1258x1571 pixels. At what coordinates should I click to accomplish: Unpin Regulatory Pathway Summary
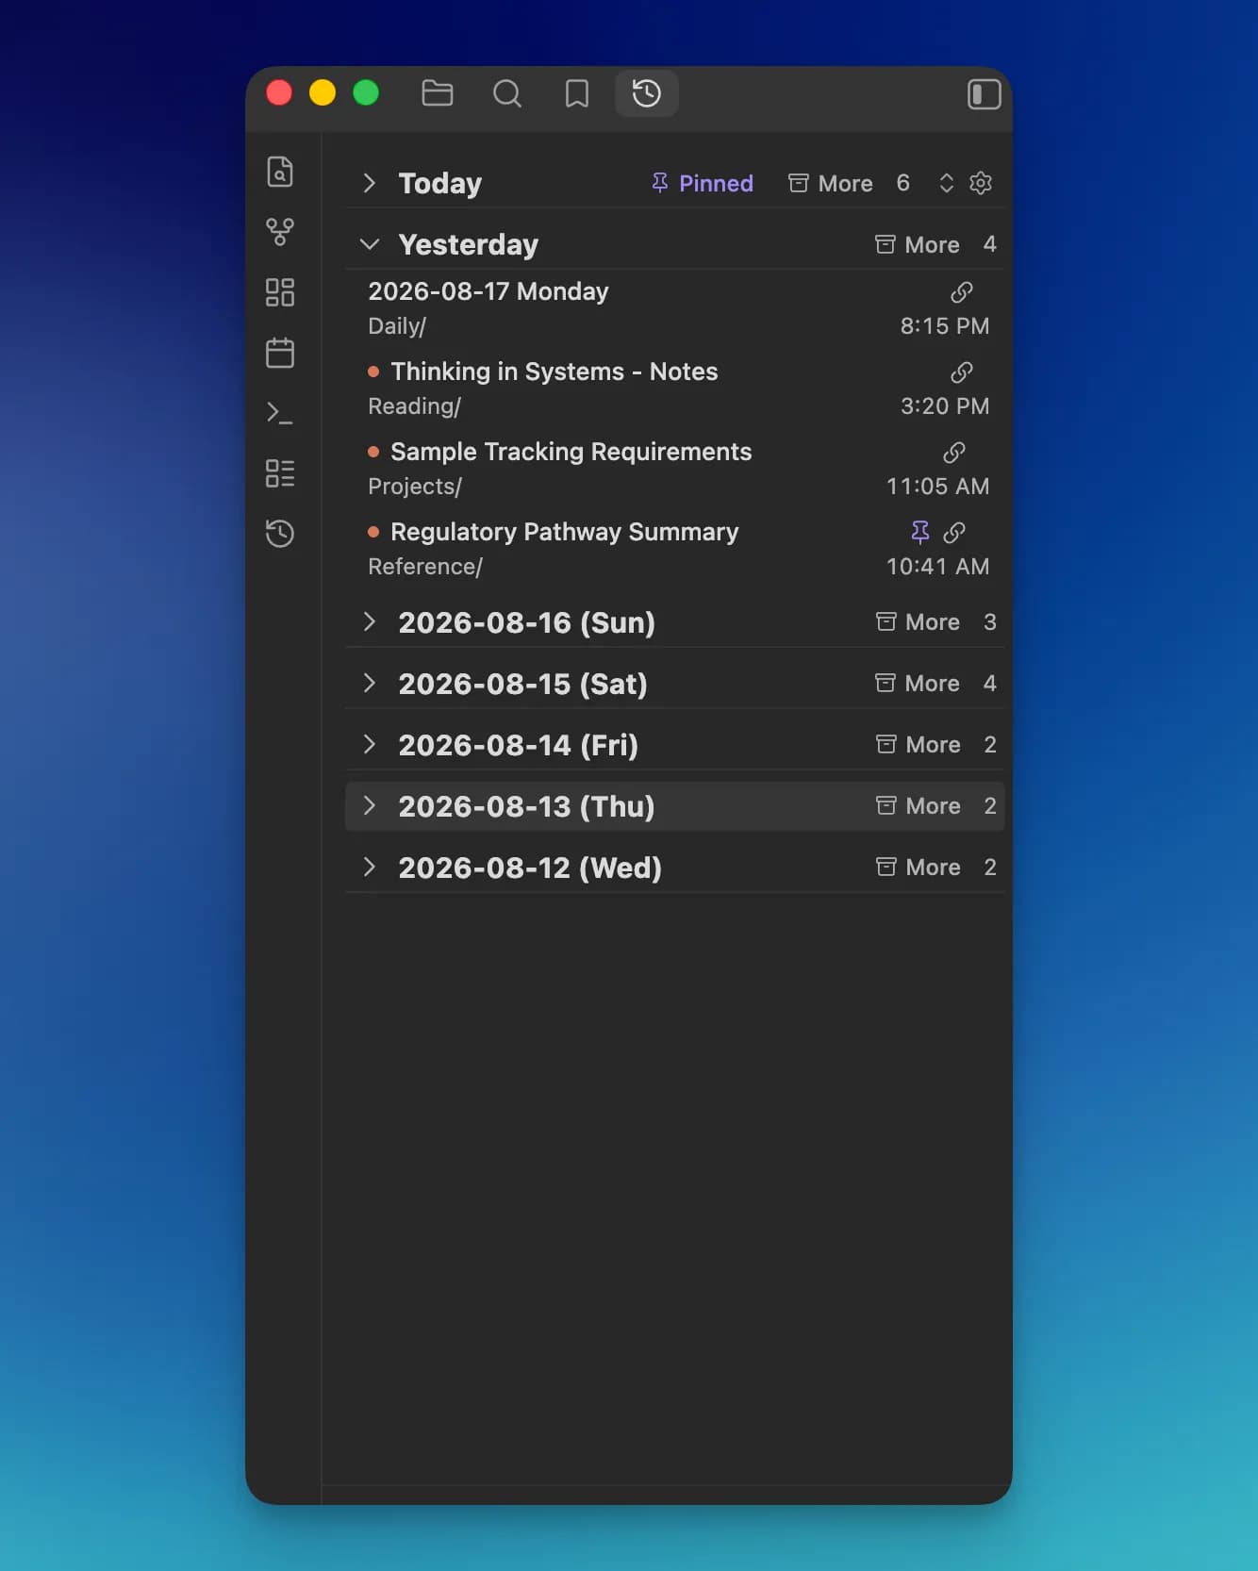click(920, 533)
